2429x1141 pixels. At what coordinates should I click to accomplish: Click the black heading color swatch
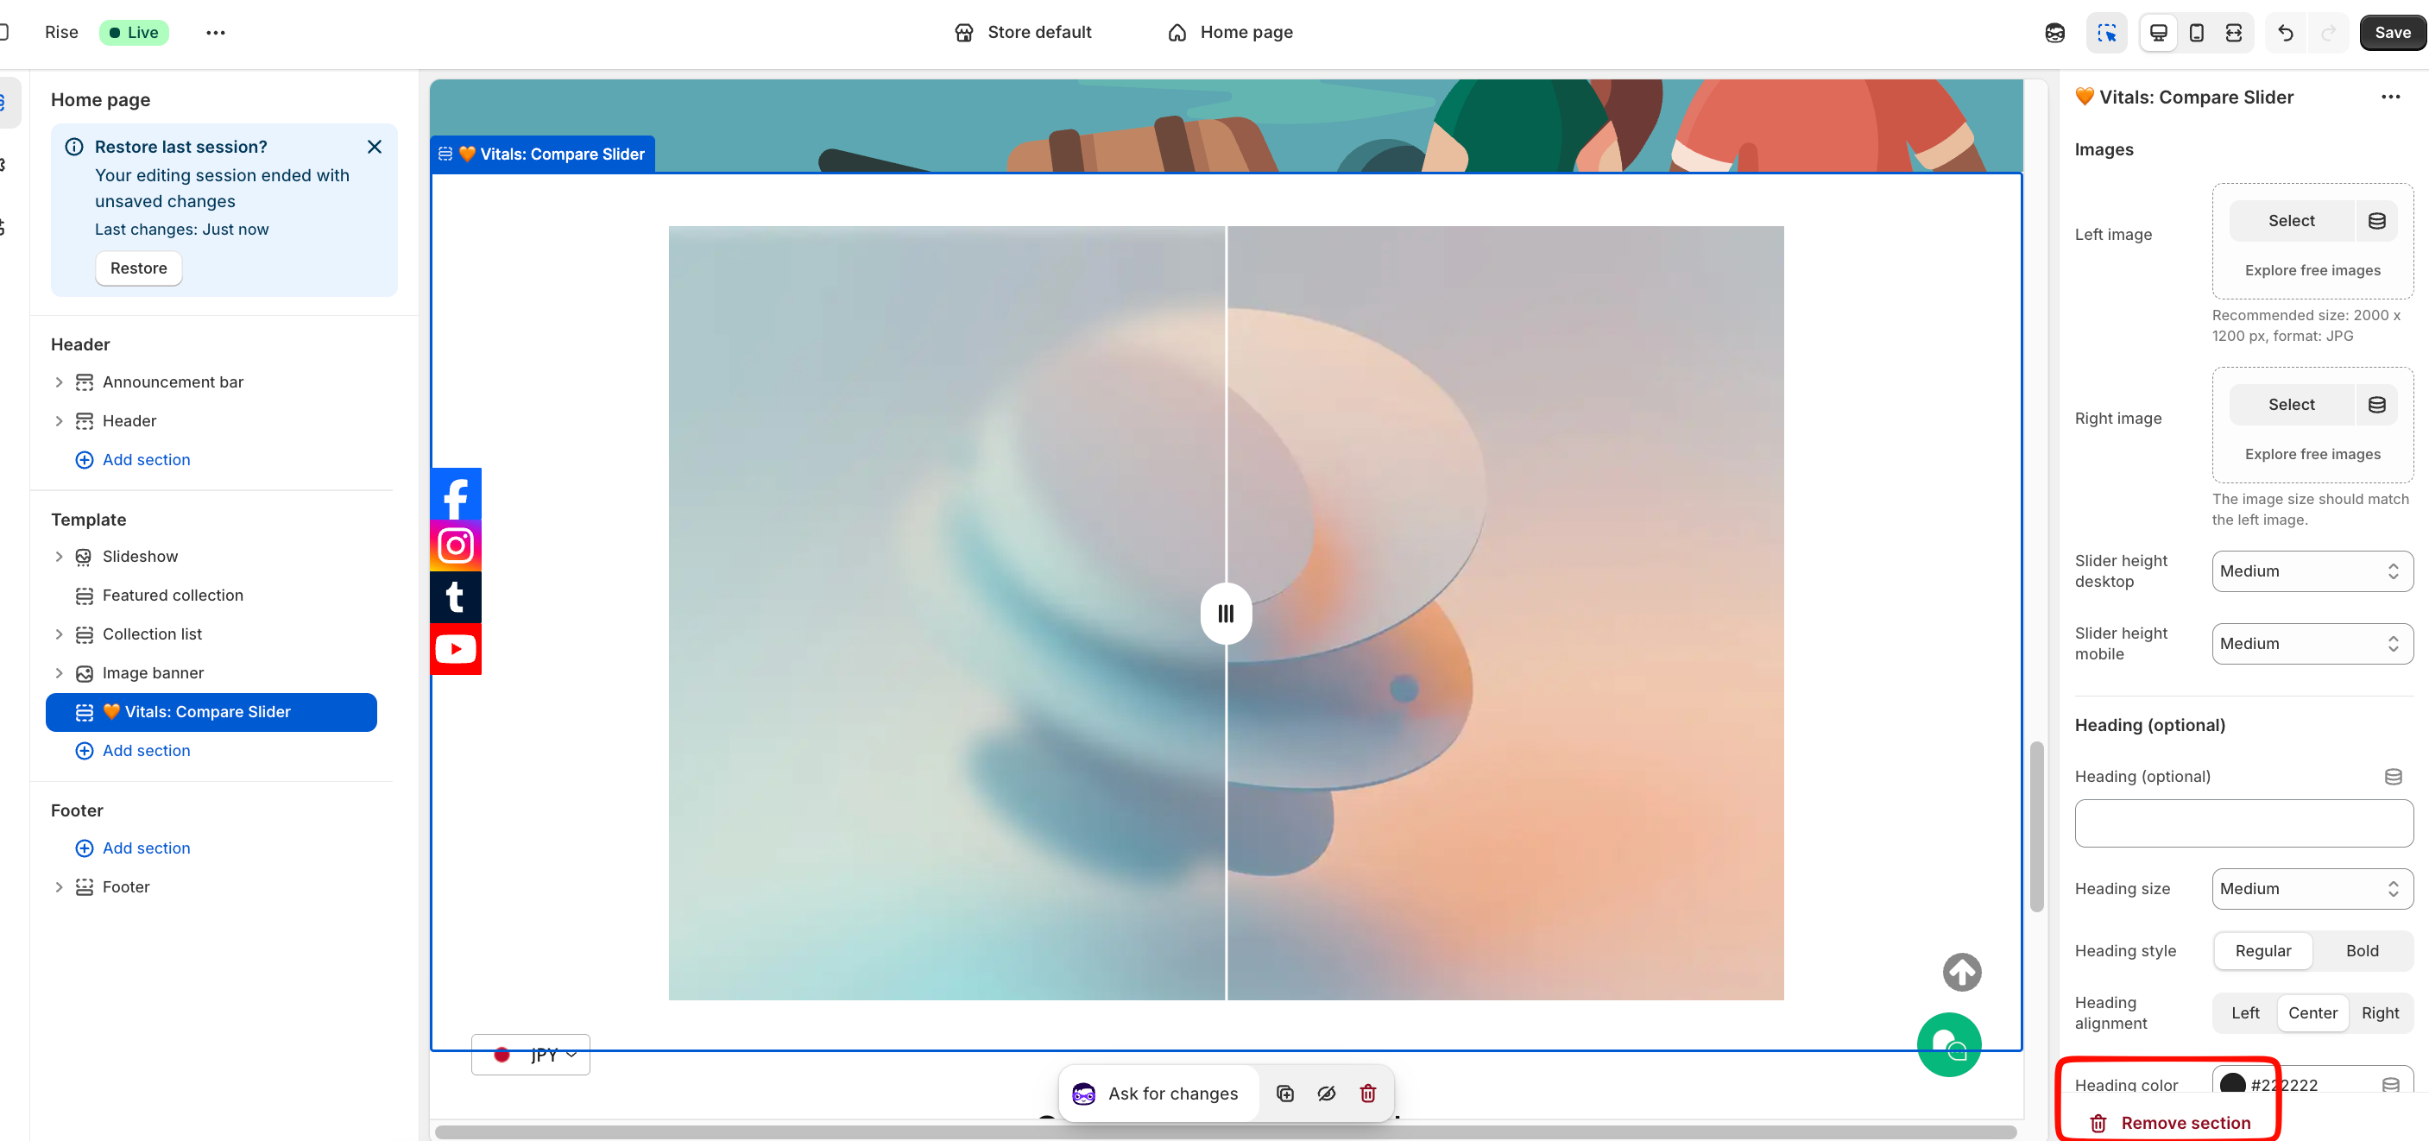pos(2232,1083)
